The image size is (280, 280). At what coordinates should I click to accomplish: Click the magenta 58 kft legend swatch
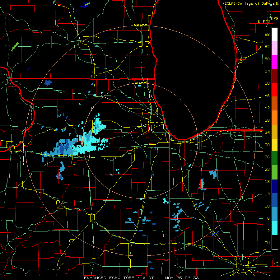pyautogui.click(x=275, y=62)
